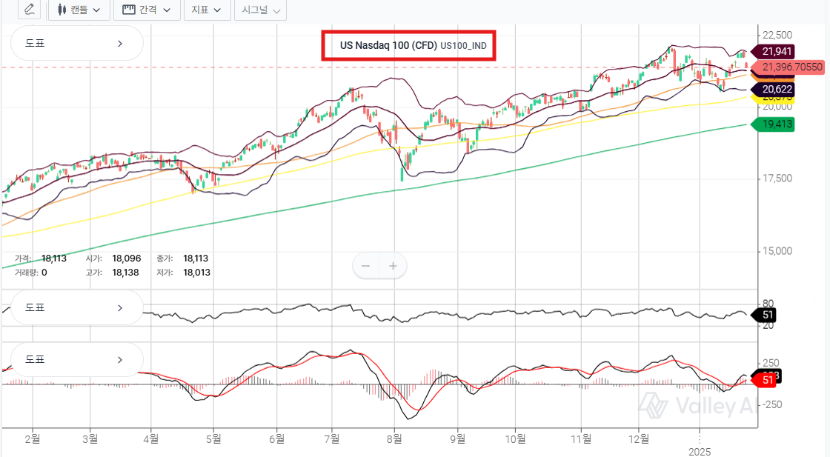Open the 간격 interval dropdown
Screen dimensions: 830x457
point(146,10)
